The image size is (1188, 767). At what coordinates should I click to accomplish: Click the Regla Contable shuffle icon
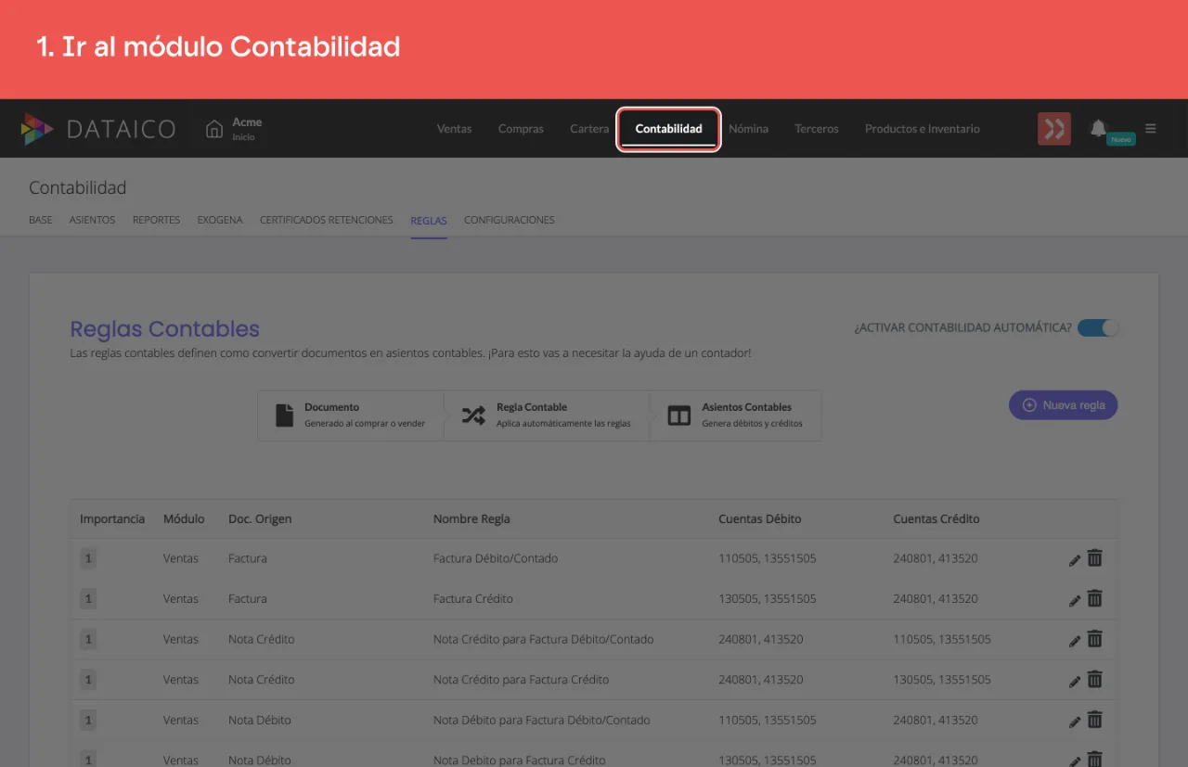click(x=473, y=415)
